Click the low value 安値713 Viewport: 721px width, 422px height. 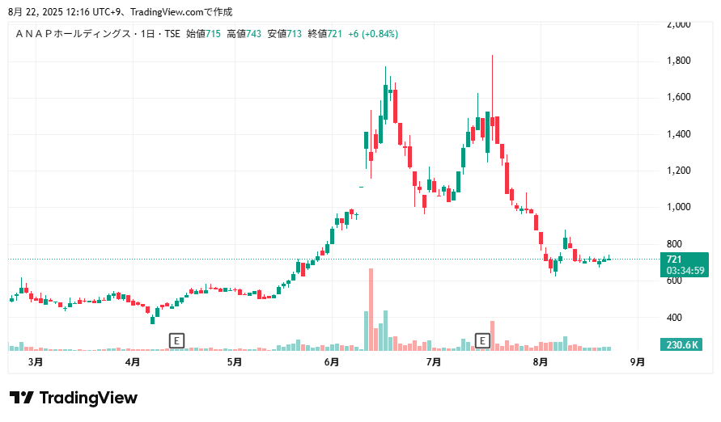[x=284, y=34]
